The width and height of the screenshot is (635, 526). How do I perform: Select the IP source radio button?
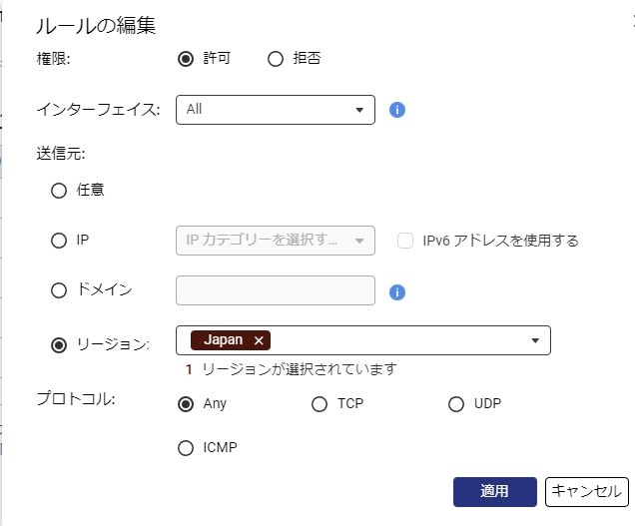tap(59, 241)
